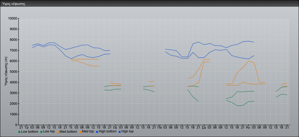Click the 10000 y-axis value
Screen dimensions: 299x137
pyautogui.click(x=13, y=19)
